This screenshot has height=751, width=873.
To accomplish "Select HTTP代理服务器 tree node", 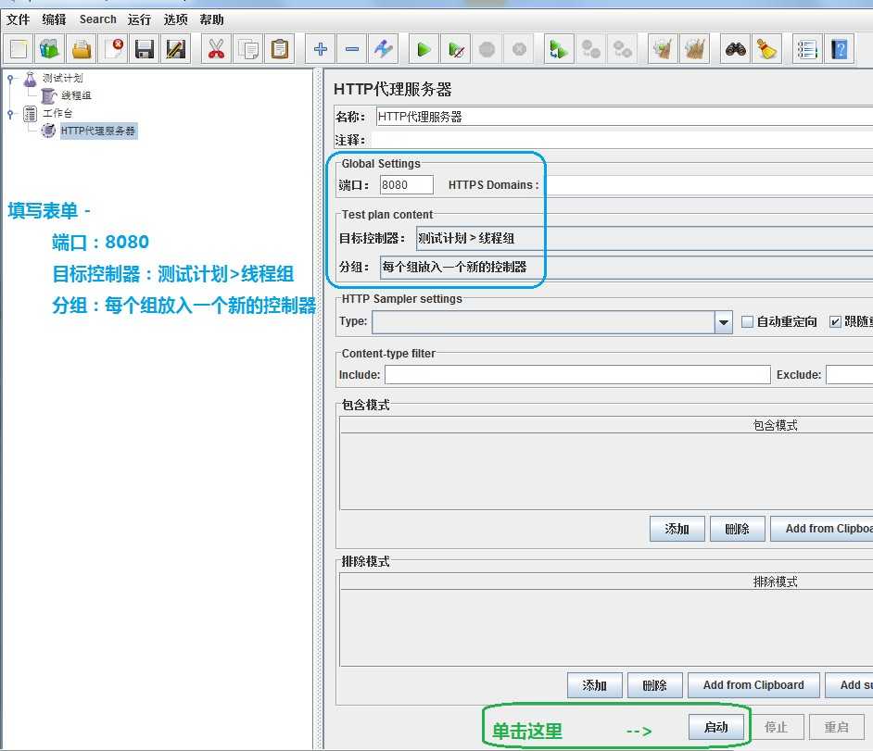I will pyautogui.click(x=98, y=131).
